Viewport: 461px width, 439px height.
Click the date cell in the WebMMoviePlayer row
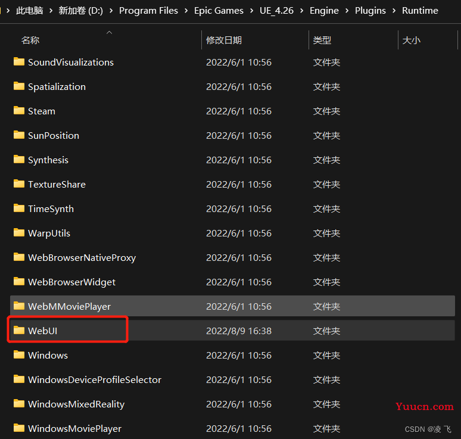(x=239, y=306)
